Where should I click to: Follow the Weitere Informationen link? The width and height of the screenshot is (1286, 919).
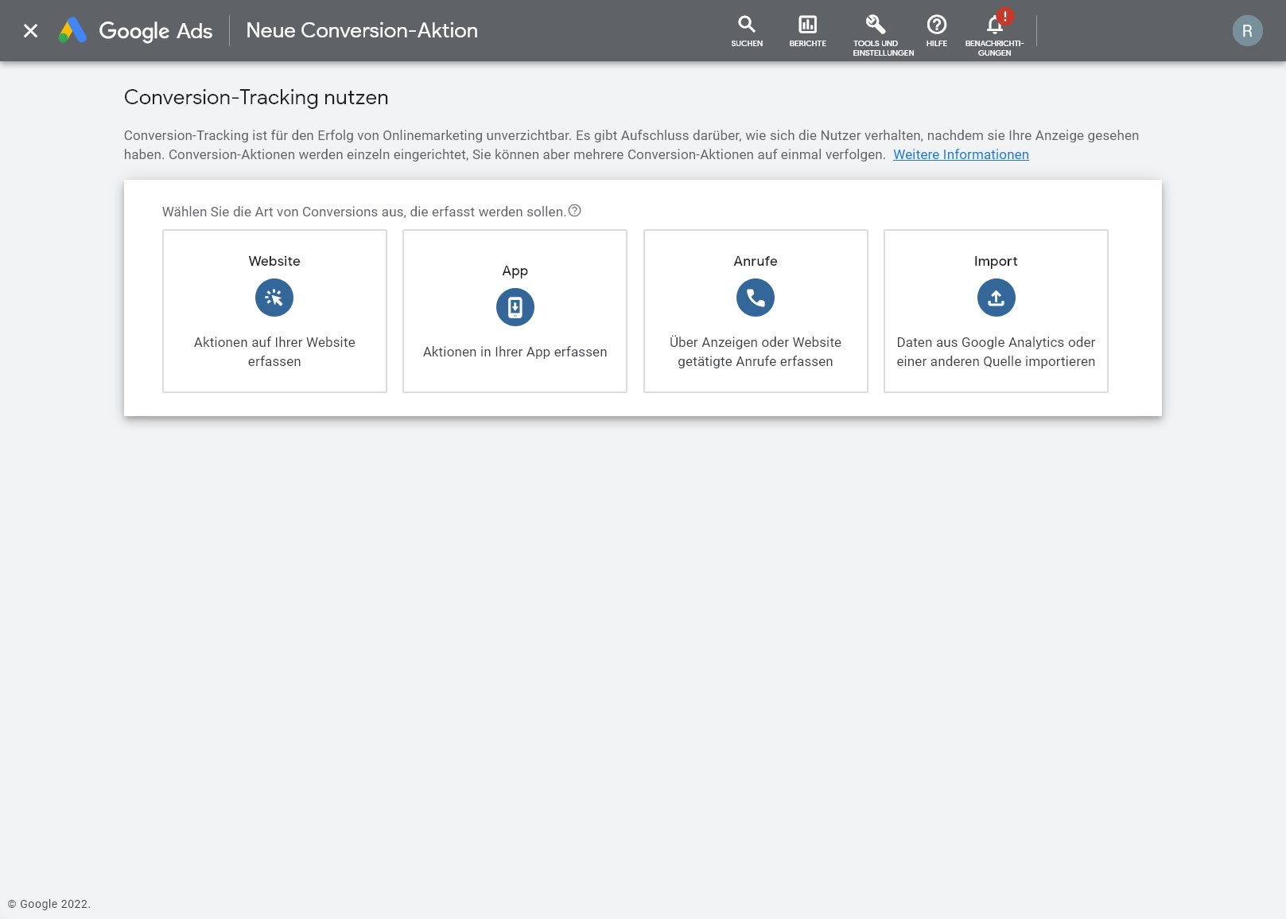click(x=961, y=154)
